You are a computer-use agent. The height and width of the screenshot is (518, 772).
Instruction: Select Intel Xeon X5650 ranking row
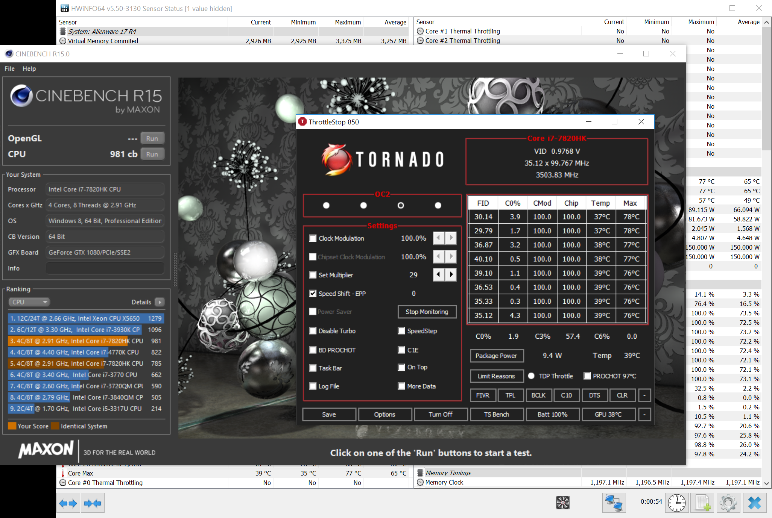[x=86, y=318]
